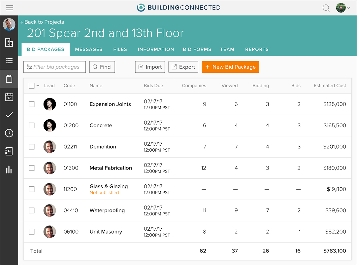Select the list icon in sidebar
Image resolution: width=357 pixels, height=265 pixels.
9,60
